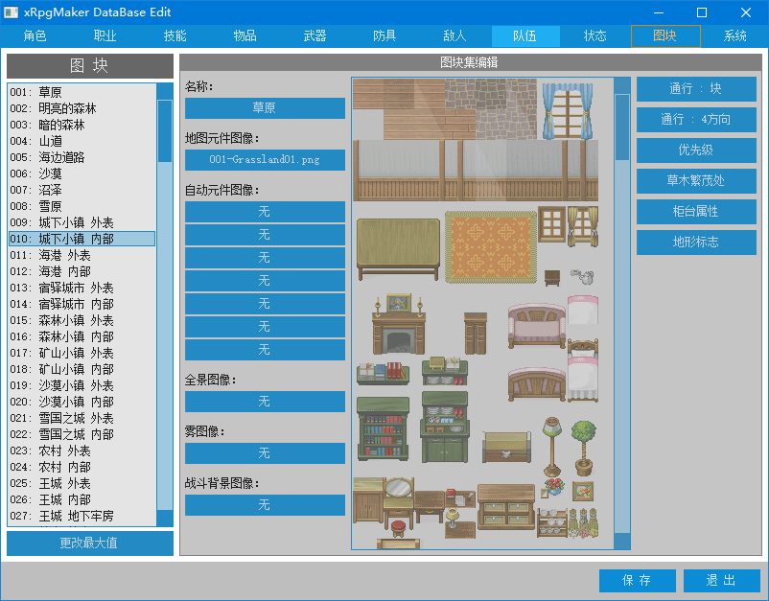769x601 pixels.
Task: Open the 防具 tab
Action: pos(384,35)
